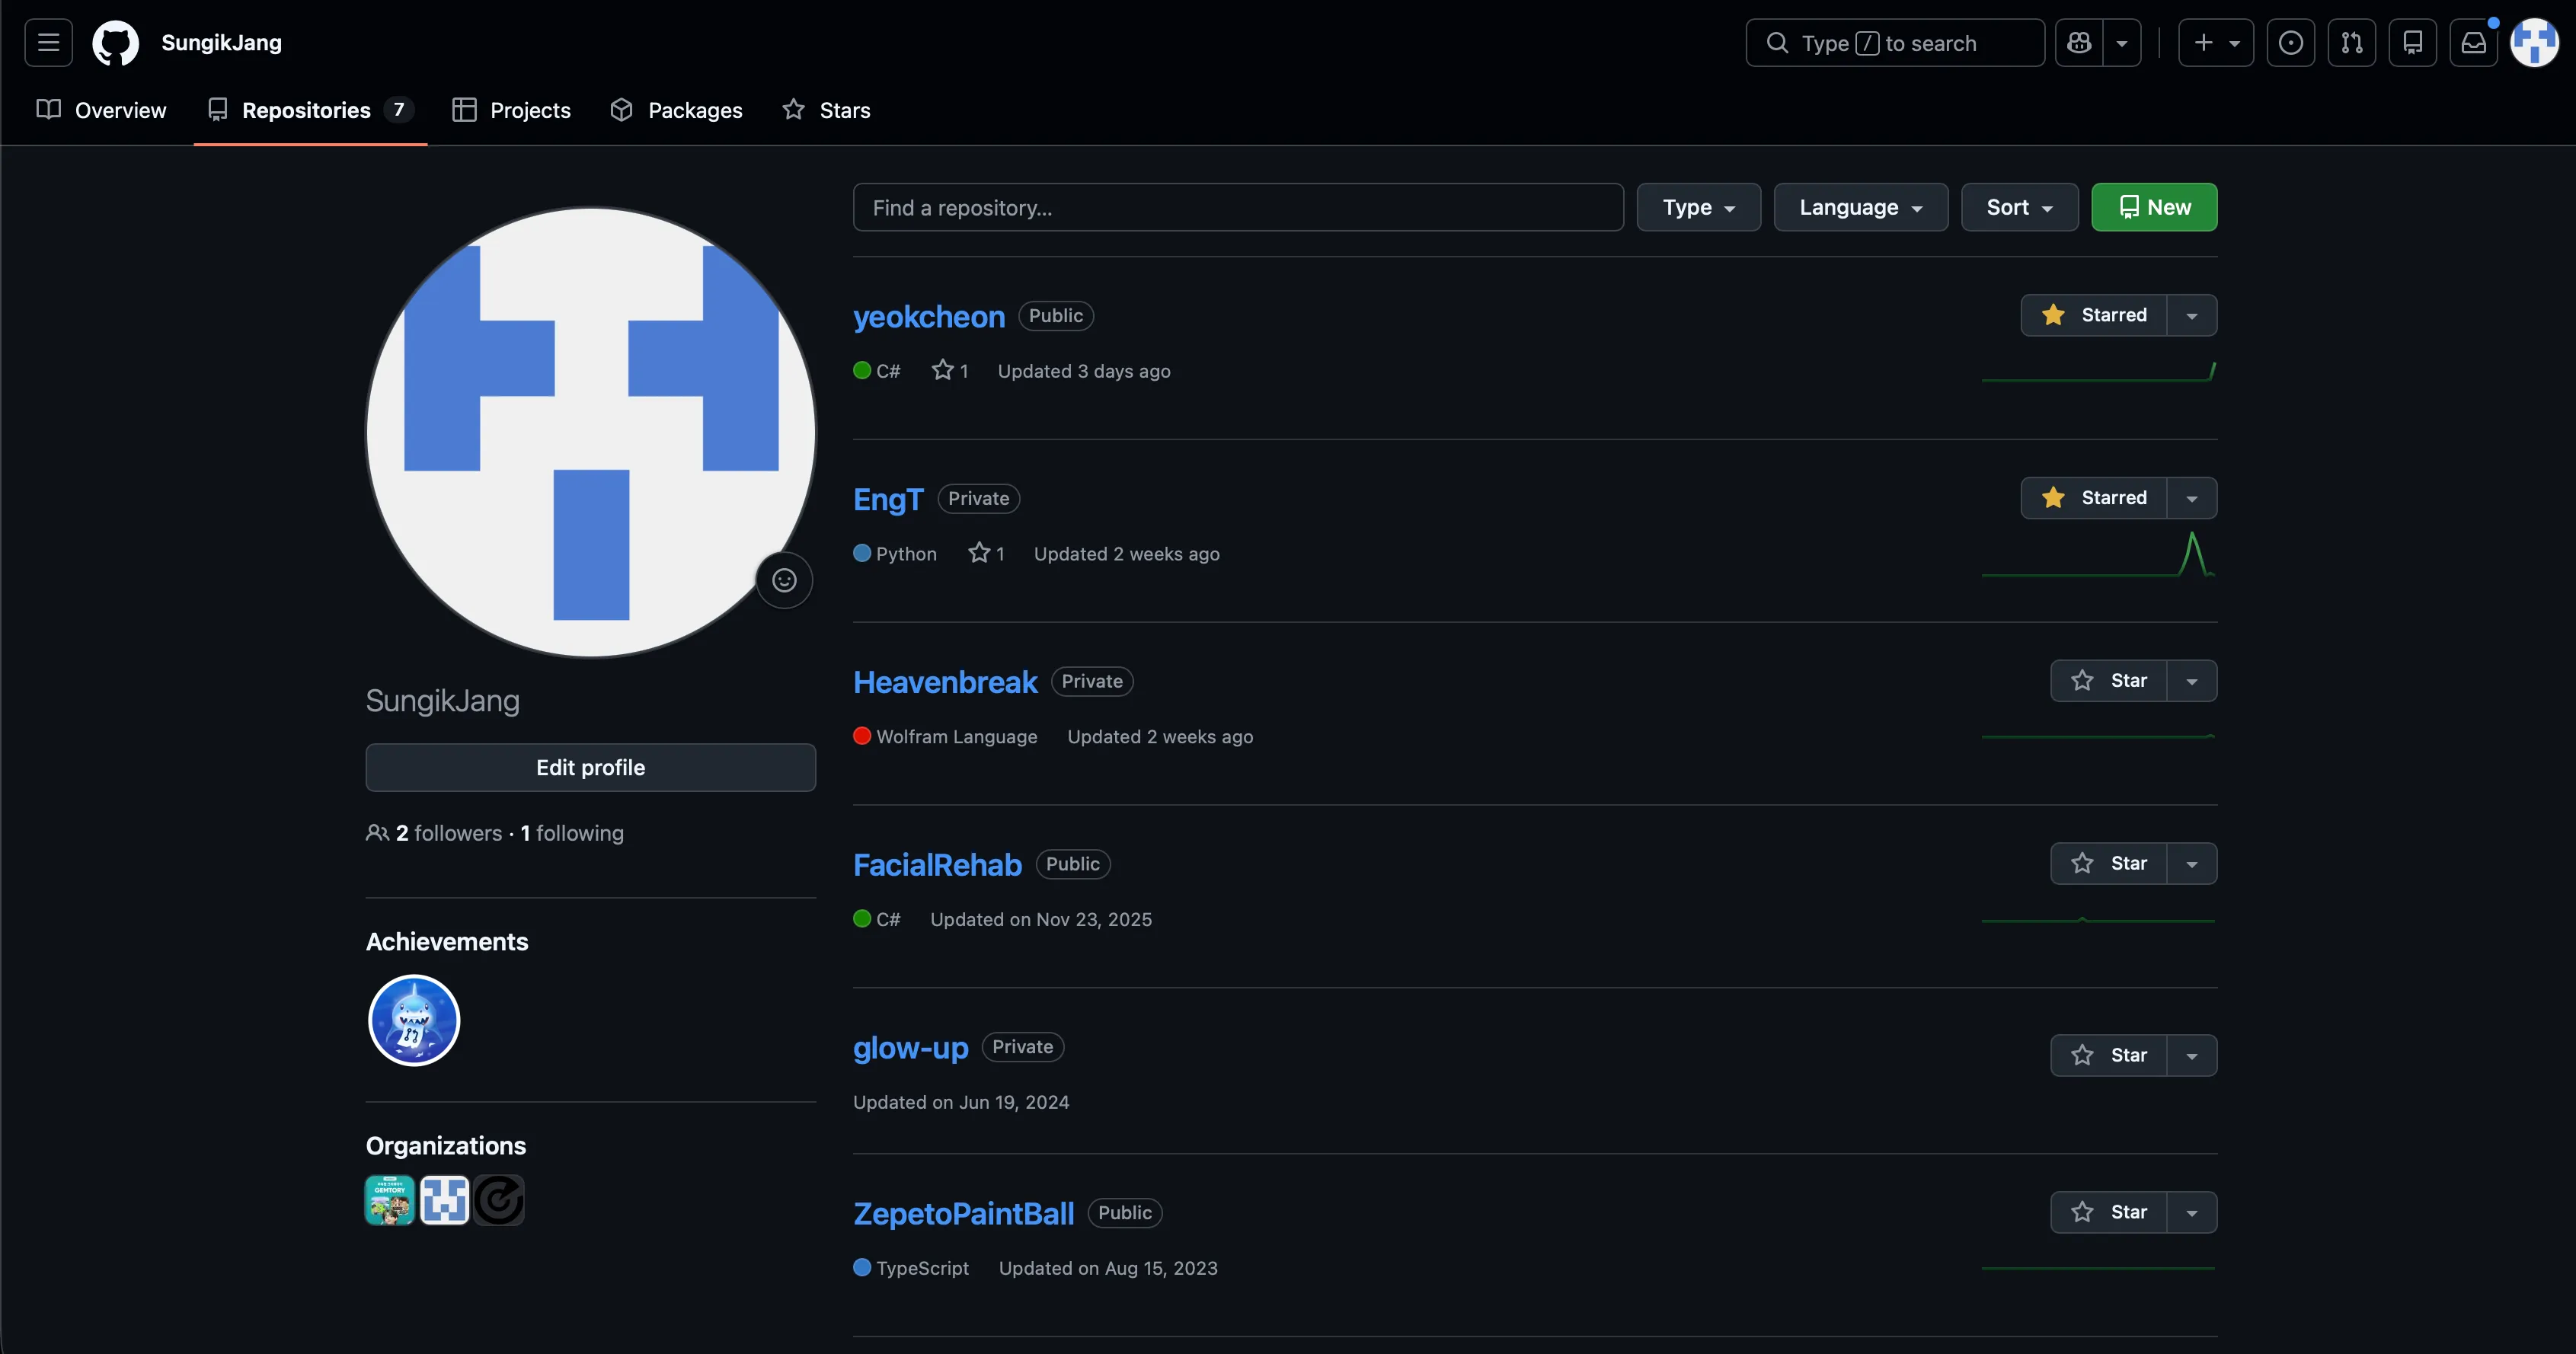Unstar the yeokcheon repository
The image size is (2576, 1354).
pos(2094,315)
